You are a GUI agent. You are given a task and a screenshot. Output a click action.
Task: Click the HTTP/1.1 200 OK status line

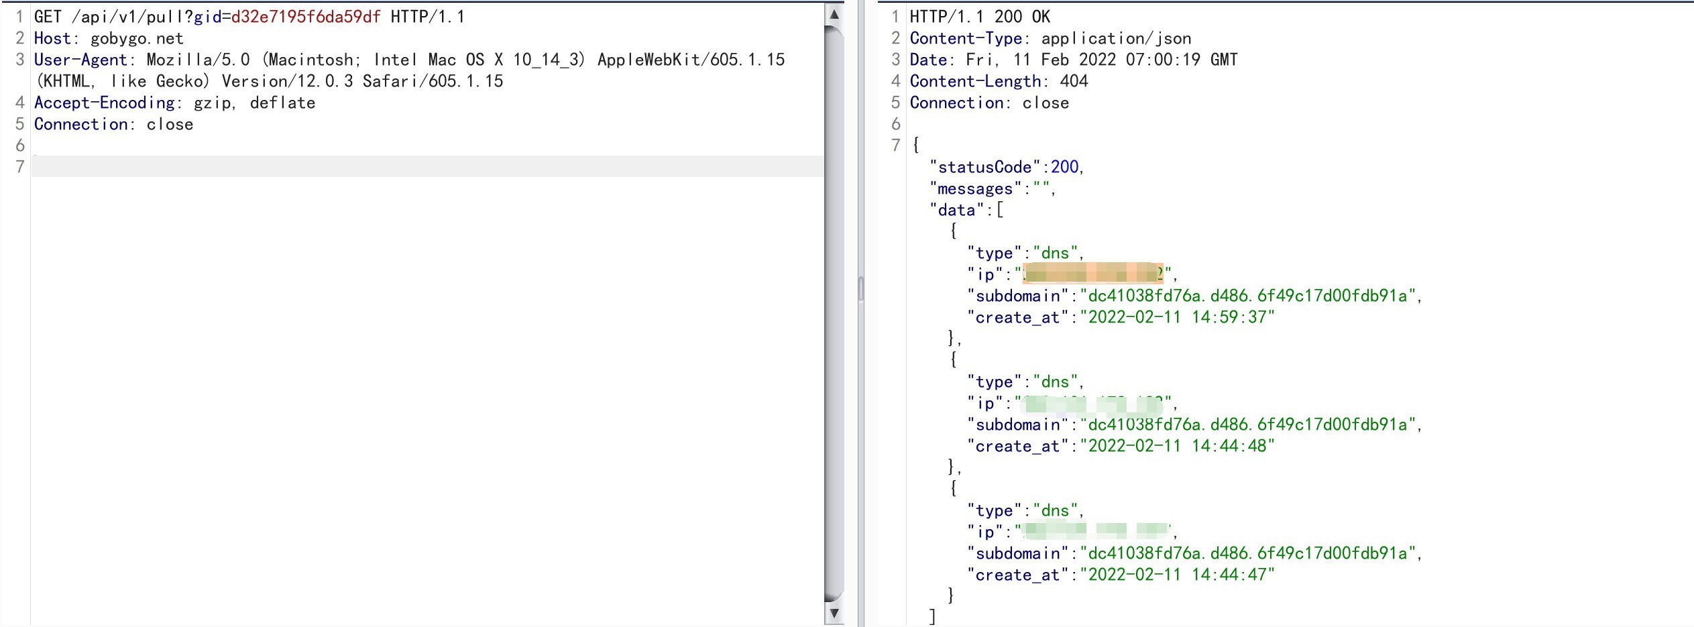979,17
